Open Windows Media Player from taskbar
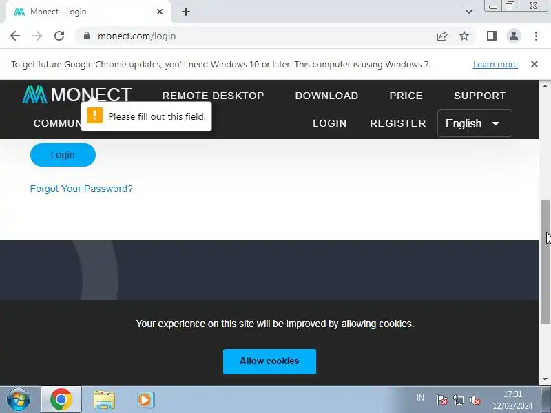This screenshot has height=413, width=551. (145, 400)
